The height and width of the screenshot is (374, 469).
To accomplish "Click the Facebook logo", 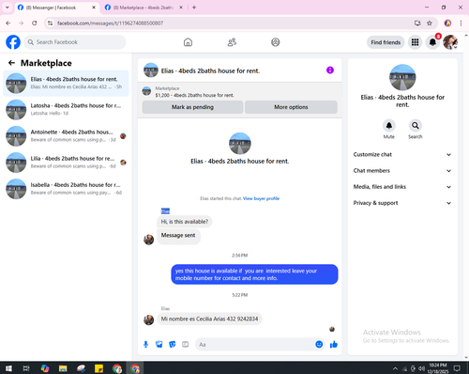I will tap(13, 42).
